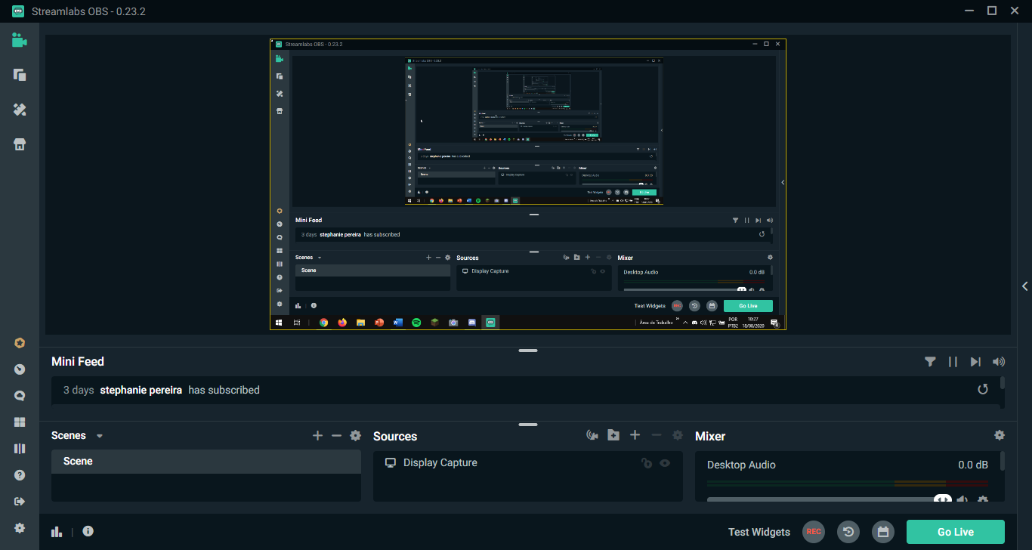
Task: Toggle the lock on Display Capture
Action: (x=646, y=463)
